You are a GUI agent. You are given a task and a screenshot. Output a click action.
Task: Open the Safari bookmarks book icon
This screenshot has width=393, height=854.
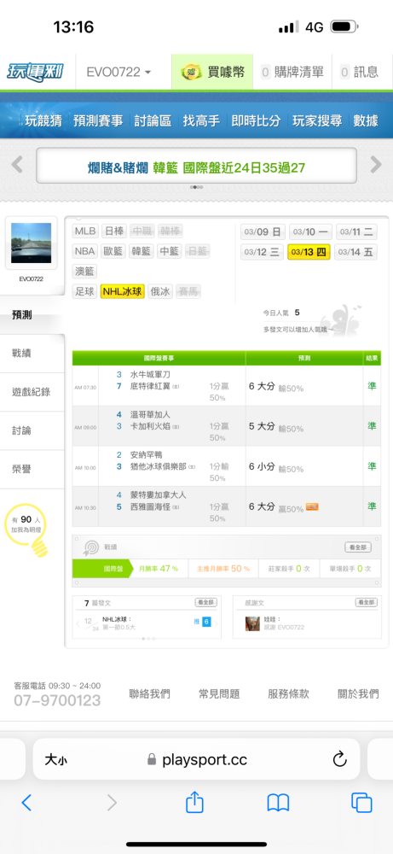point(278,803)
